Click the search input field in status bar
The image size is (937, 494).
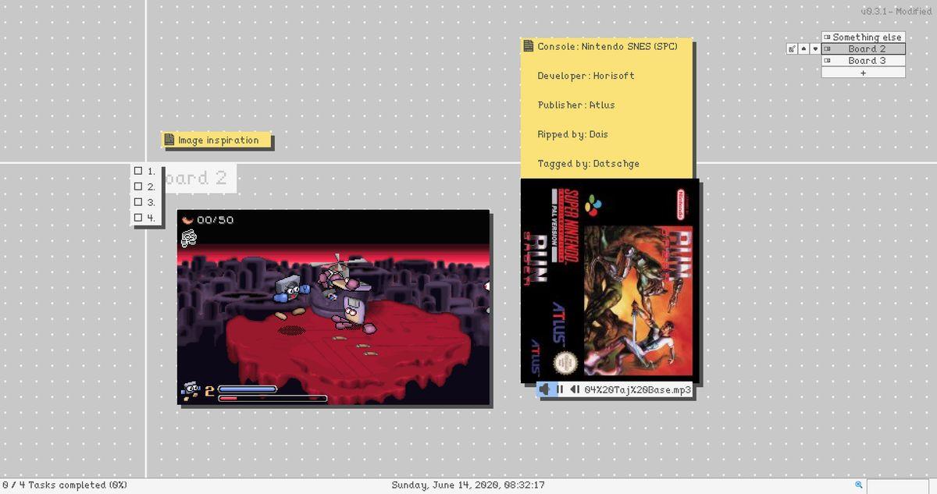896,485
